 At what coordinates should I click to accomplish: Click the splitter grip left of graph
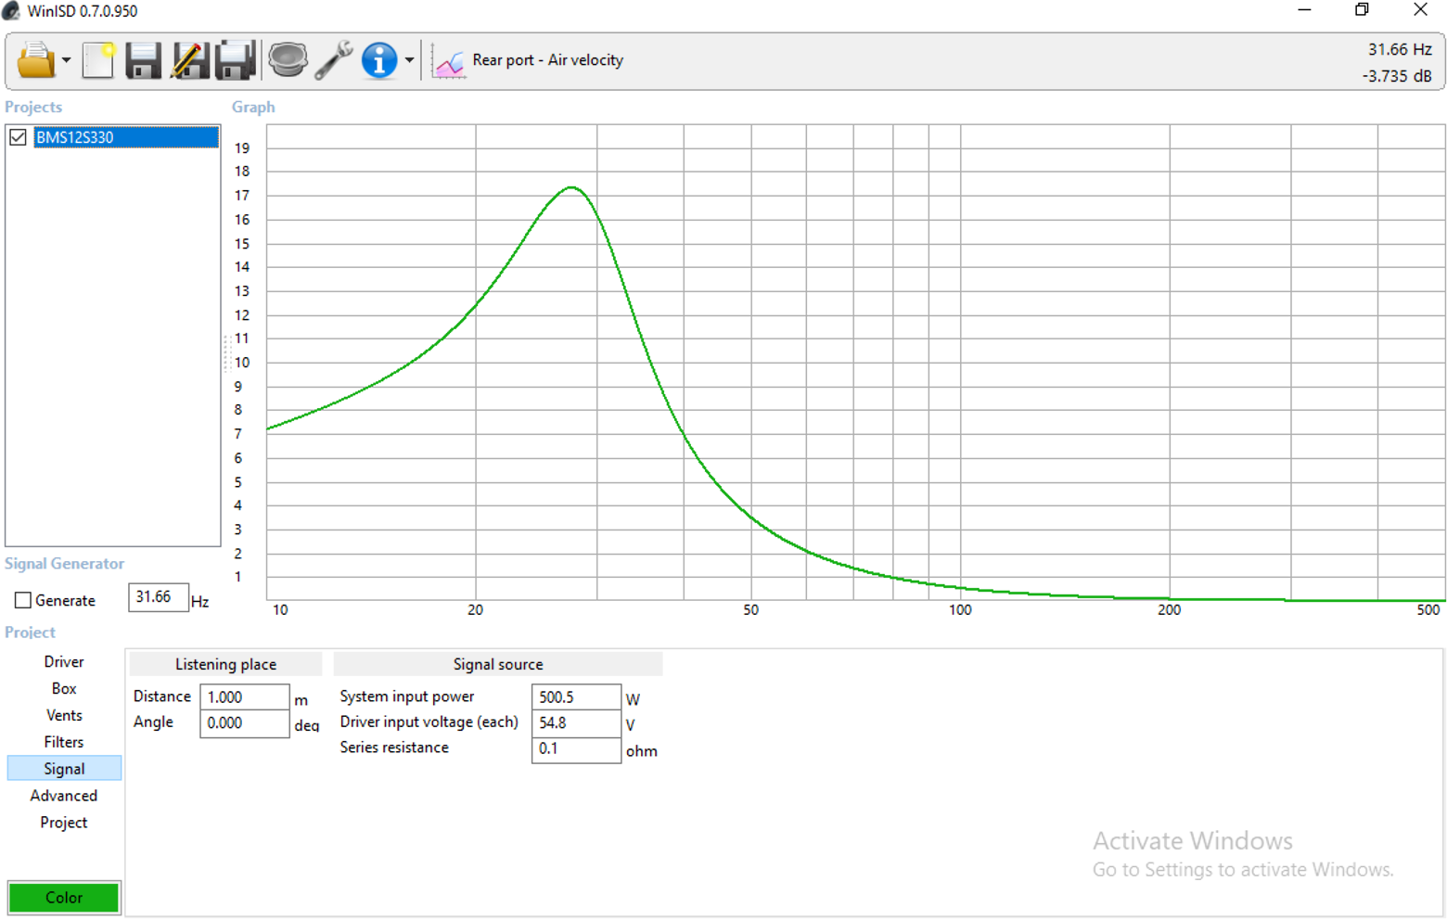(226, 354)
